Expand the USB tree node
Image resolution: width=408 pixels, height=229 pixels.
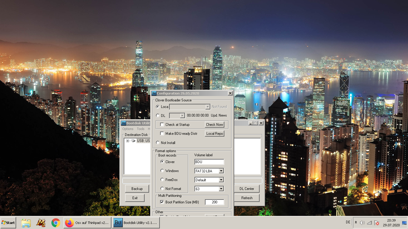[128, 141]
